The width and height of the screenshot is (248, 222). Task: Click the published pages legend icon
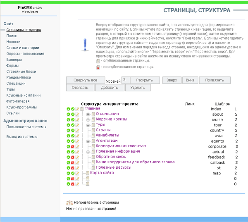[98, 61]
